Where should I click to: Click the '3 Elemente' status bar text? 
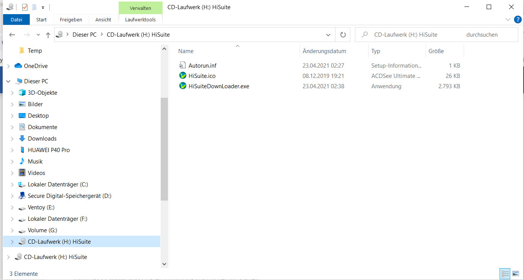tap(24, 274)
